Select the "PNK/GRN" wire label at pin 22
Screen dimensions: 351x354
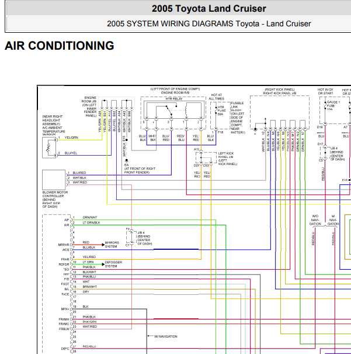click(x=89, y=322)
